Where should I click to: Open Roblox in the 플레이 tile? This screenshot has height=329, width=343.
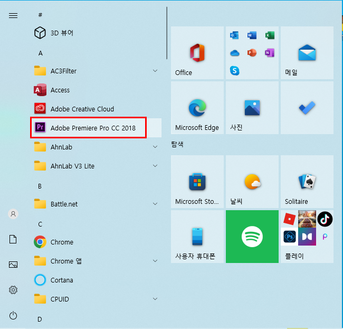click(x=289, y=219)
